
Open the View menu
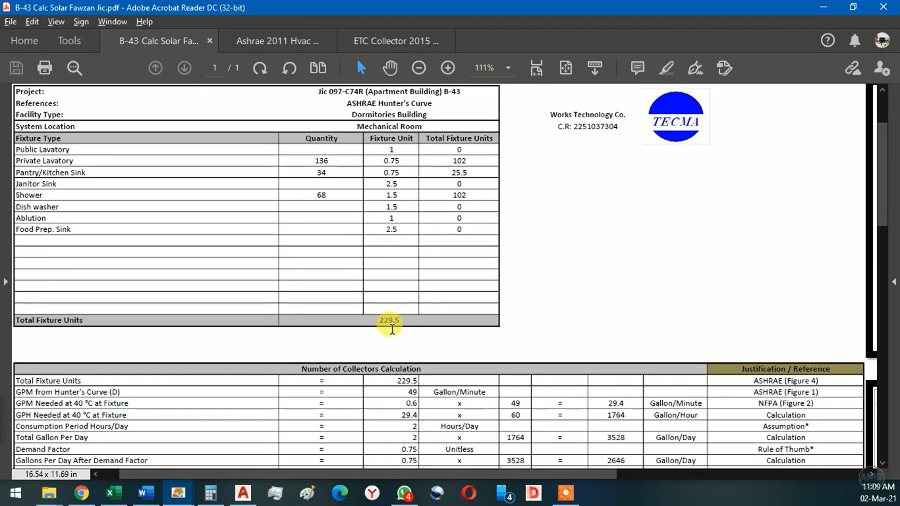coord(56,21)
